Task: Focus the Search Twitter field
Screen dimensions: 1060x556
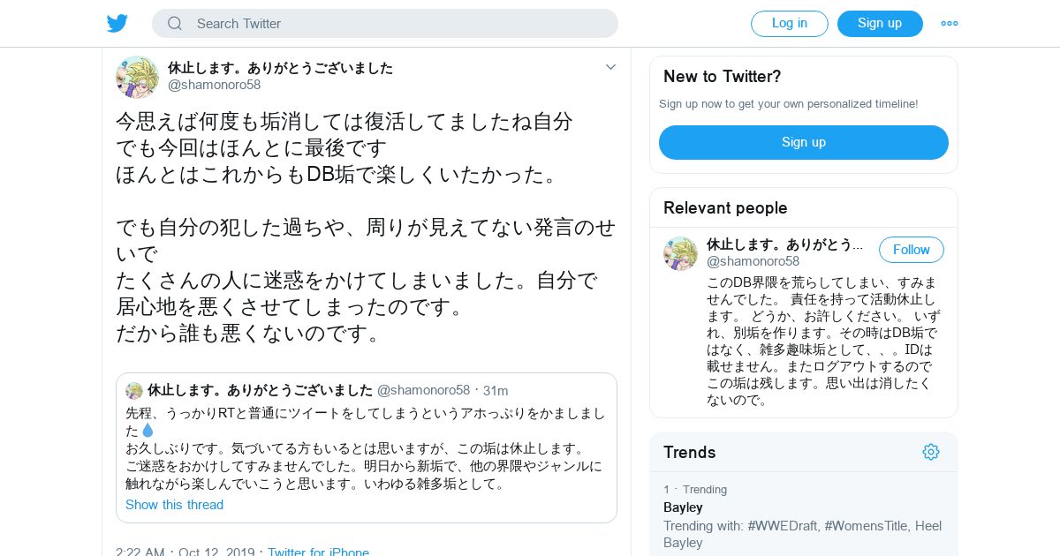Action: click(385, 24)
